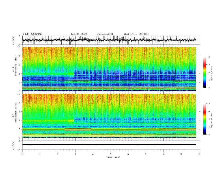The image size is (224, 173).
Task: Click the lower PSD color scale bar
Action: click(205, 119)
